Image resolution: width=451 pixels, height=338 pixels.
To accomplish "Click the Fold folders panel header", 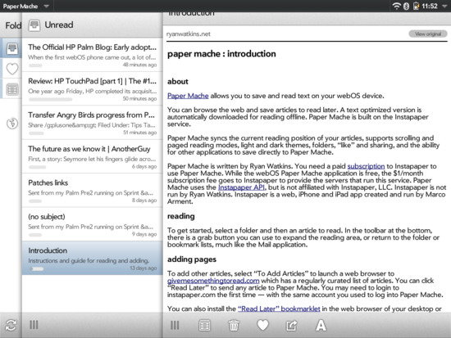I will [x=13, y=25].
